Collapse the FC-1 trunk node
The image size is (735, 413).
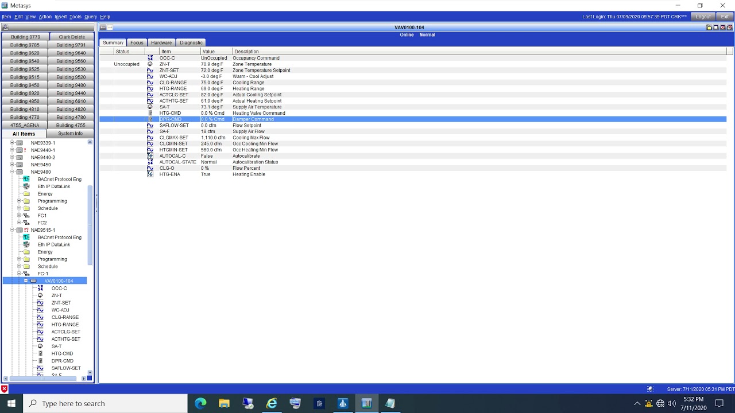click(19, 274)
